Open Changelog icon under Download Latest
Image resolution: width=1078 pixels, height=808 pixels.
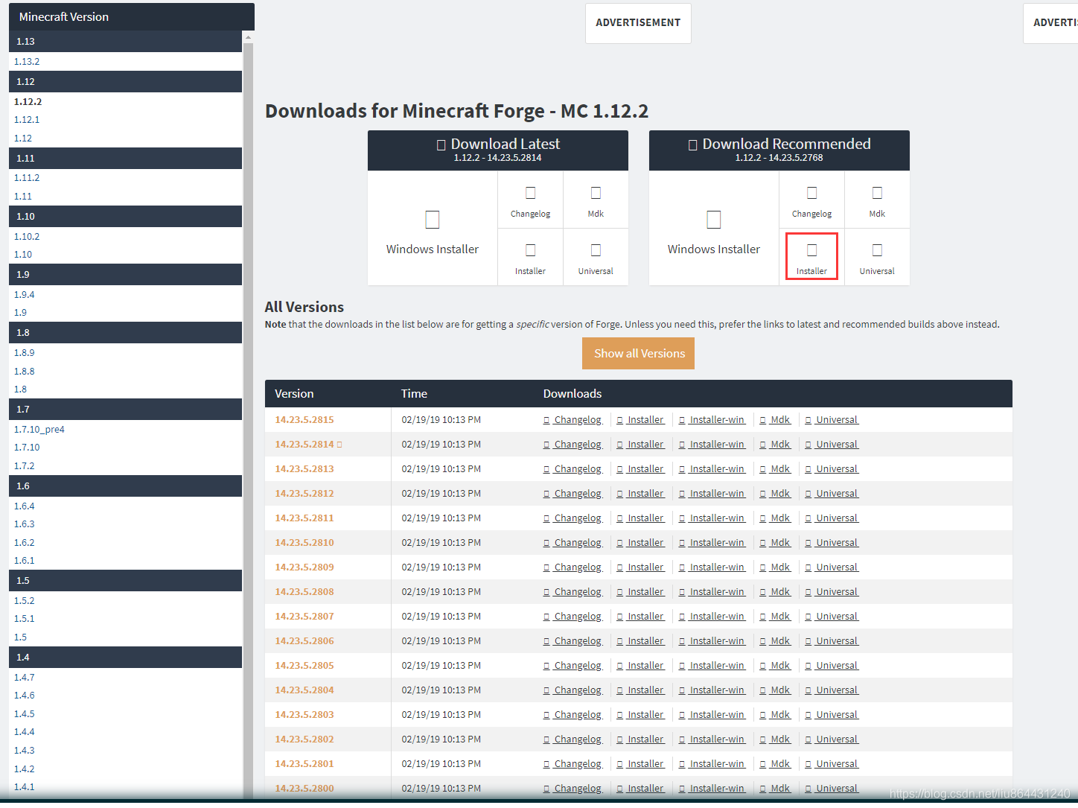click(531, 194)
